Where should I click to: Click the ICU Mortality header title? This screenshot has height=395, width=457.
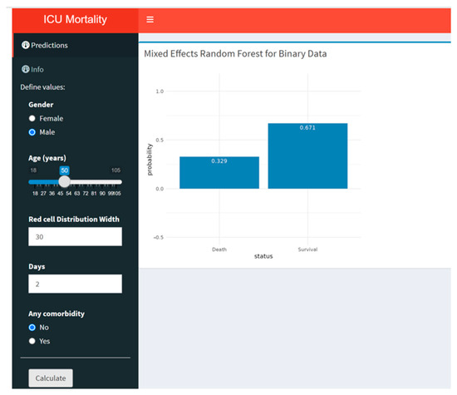click(75, 20)
